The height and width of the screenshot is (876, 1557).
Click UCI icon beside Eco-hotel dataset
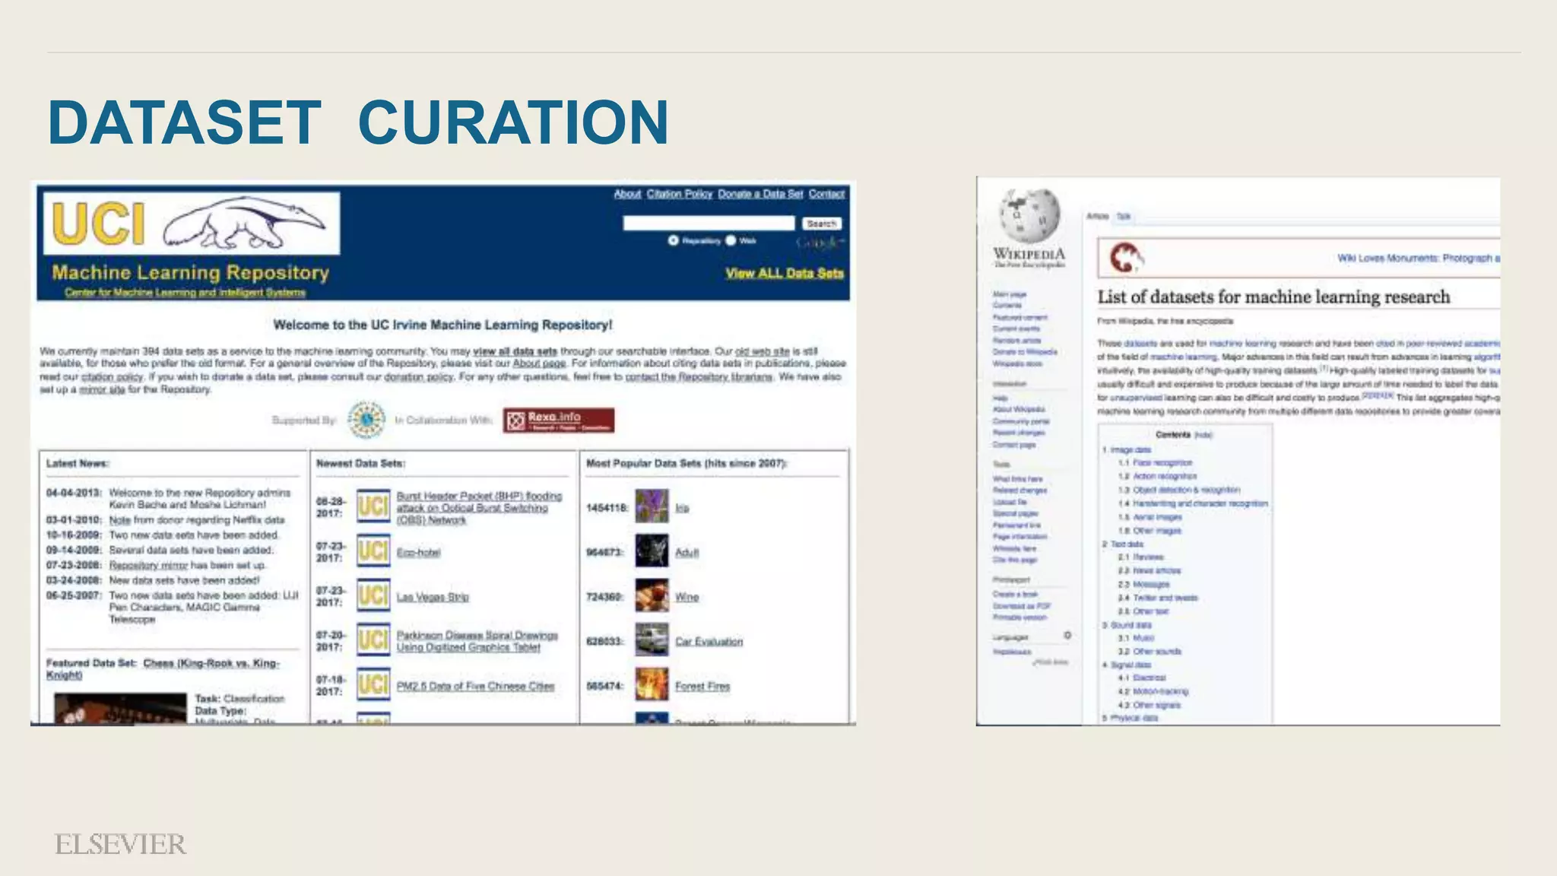pyautogui.click(x=373, y=551)
